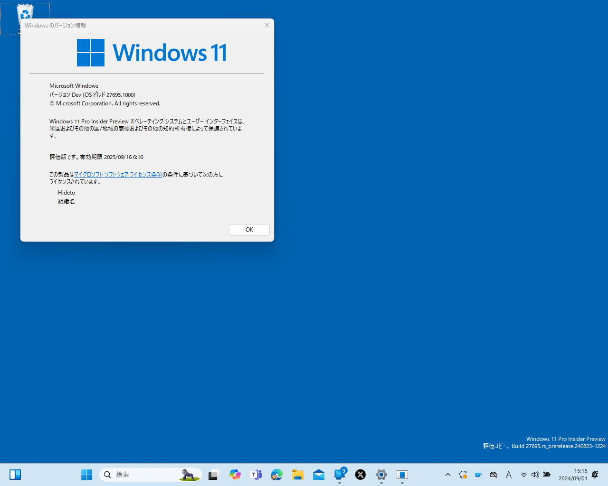The image size is (608, 486).
Task: Expand the hidden system tray icons
Action: 448,475
